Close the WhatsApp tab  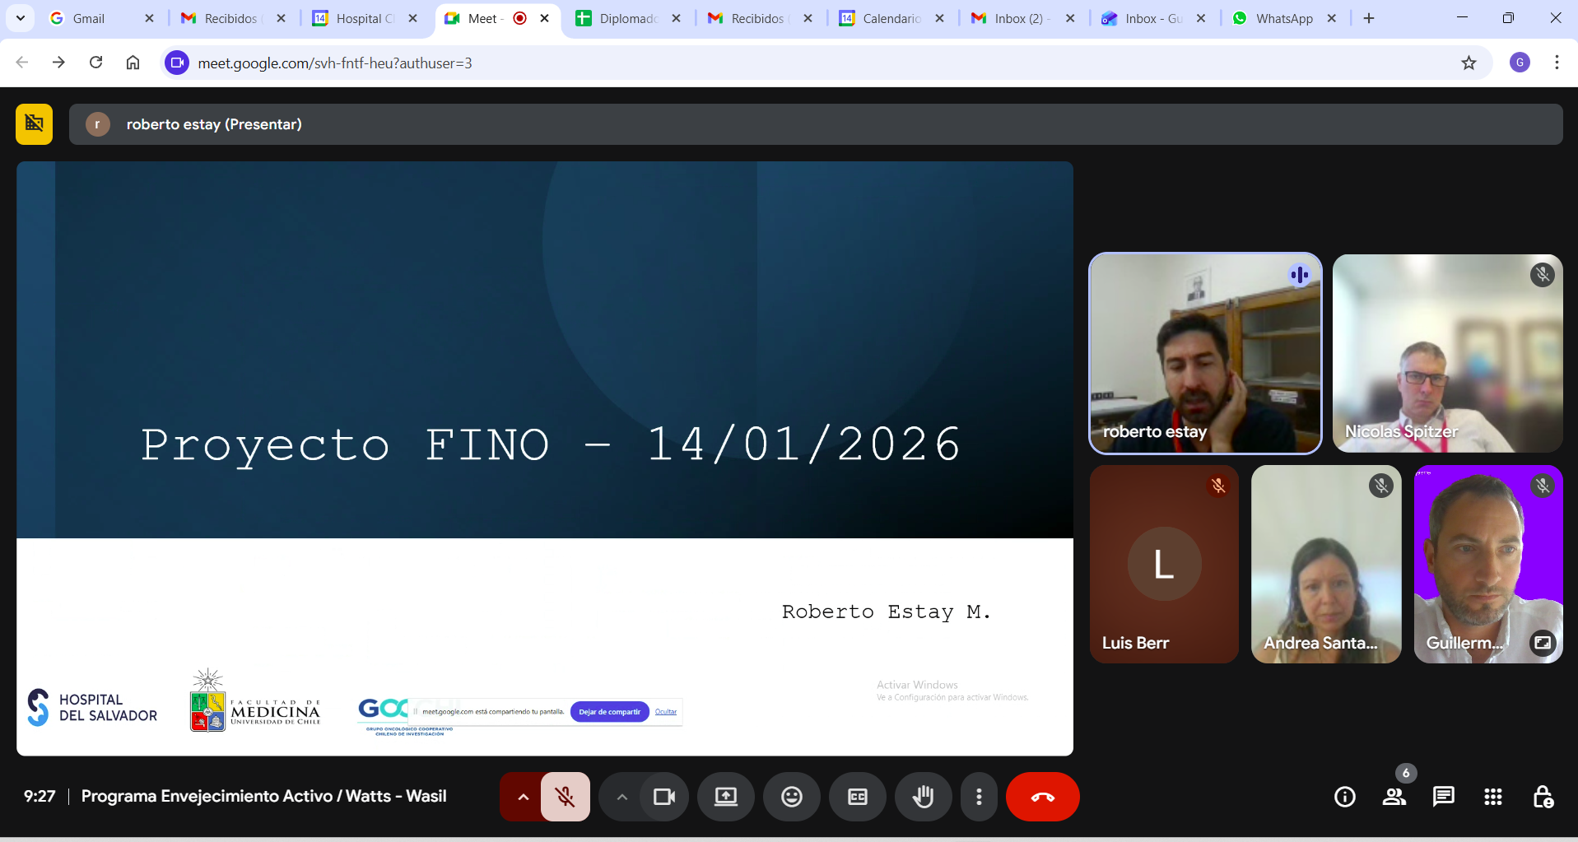[1332, 18]
